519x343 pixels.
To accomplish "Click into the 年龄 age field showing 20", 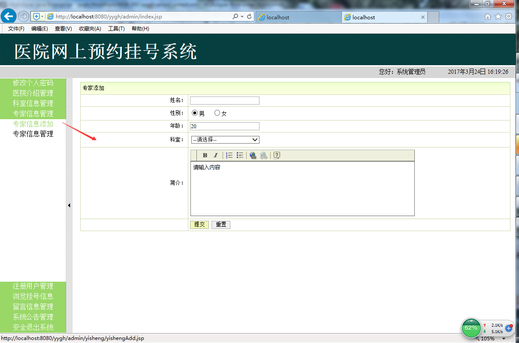I will pos(225,126).
